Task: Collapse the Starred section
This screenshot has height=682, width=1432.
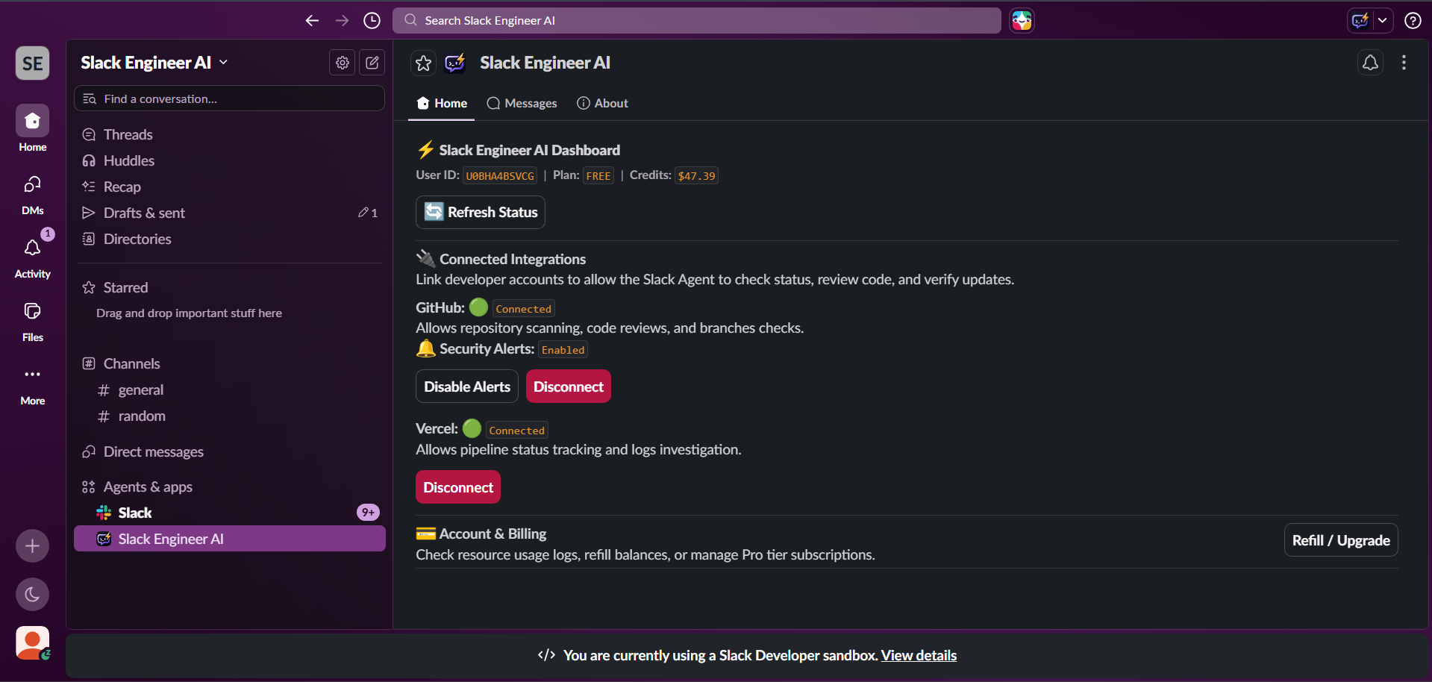Action: point(125,287)
